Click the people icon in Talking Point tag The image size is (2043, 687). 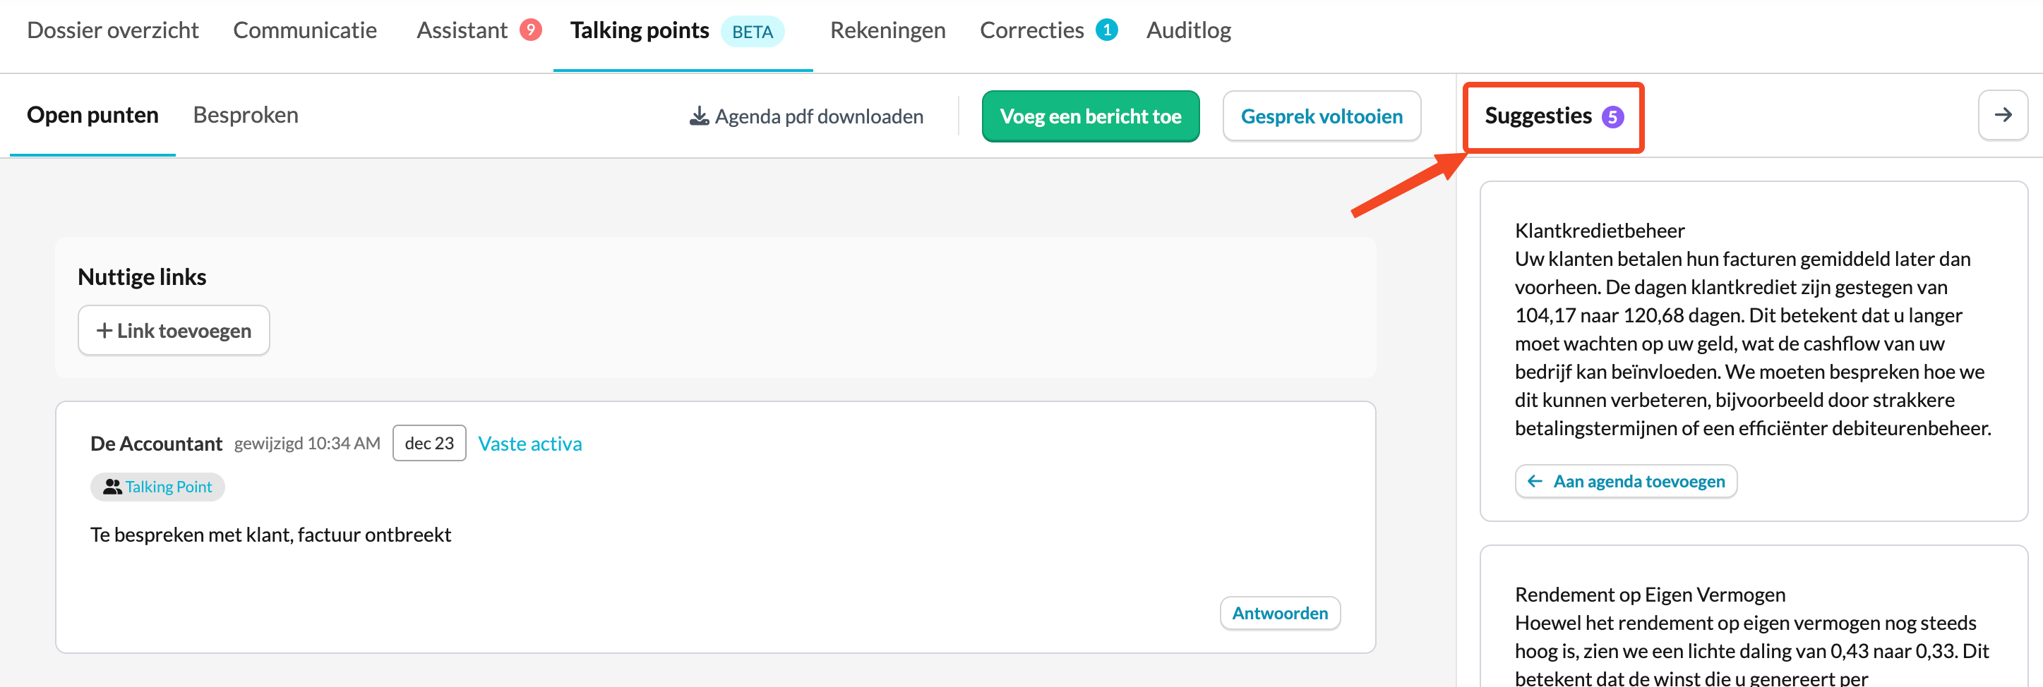click(x=113, y=487)
